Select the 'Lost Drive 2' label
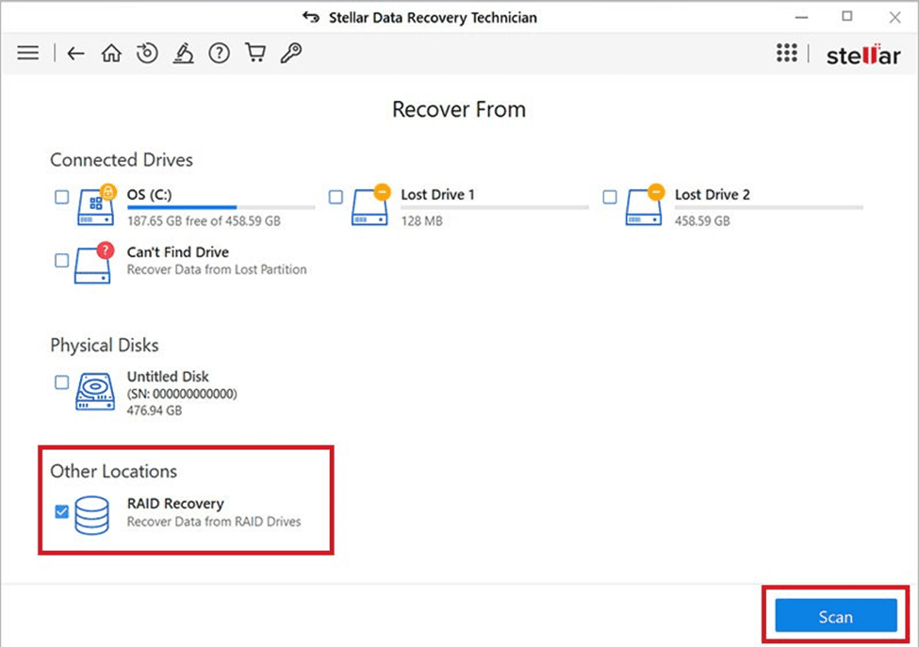919x647 pixels. [x=713, y=194]
